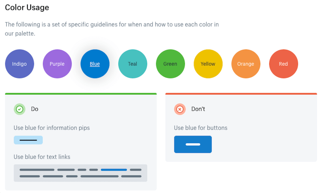Click the green checkmark Do icon
The width and height of the screenshot is (321, 193).
(19, 109)
